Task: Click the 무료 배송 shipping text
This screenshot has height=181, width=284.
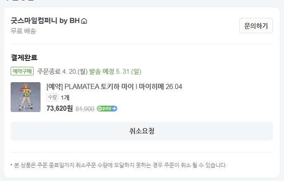Action: pos(23,31)
